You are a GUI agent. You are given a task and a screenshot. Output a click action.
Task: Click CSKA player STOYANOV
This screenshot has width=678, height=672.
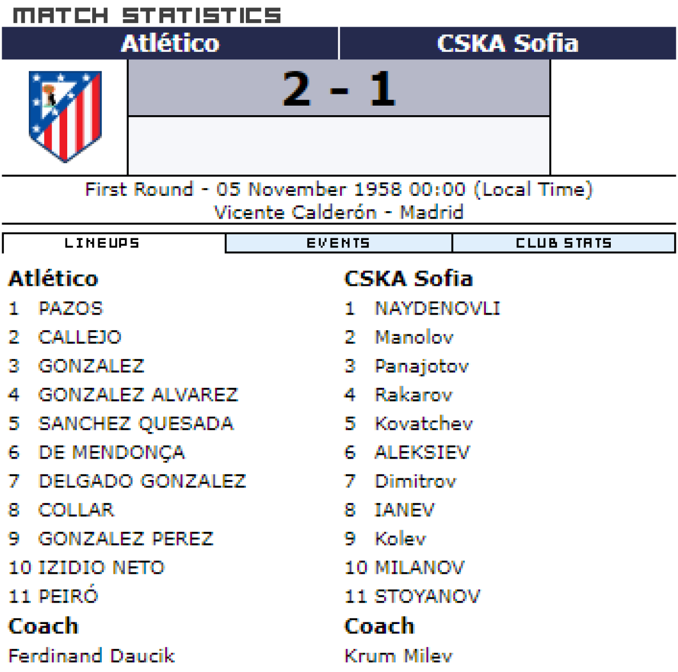coord(428,596)
